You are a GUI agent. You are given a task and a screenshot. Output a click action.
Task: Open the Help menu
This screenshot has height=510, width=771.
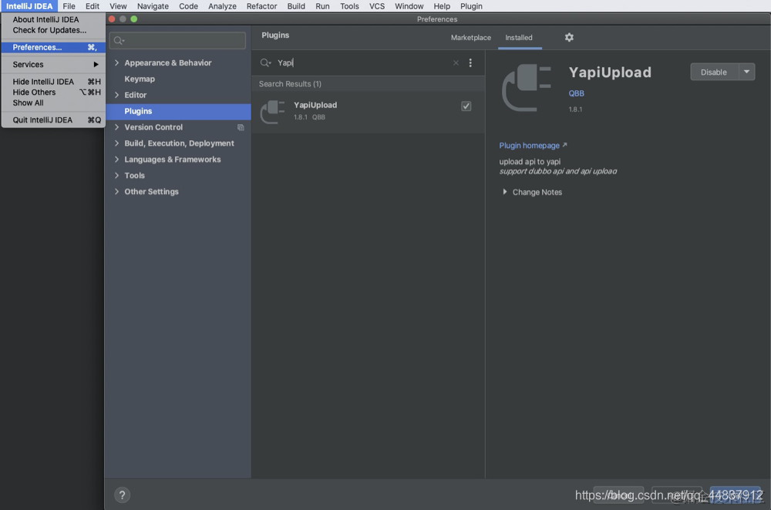442,6
